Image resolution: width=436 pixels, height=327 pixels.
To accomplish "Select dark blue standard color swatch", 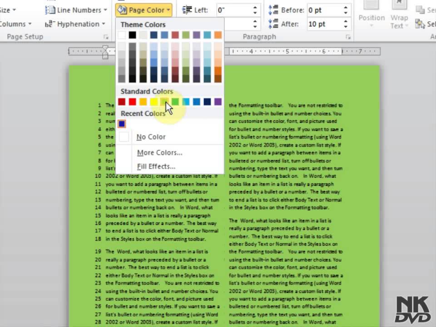I will click(207, 102).
